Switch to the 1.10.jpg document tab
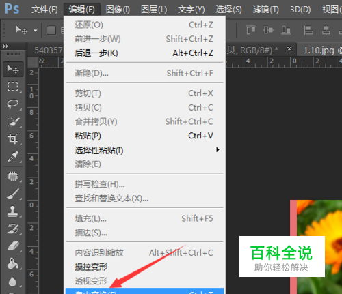The width and height of the screenshot is (342, 294). pyautogui.click(x=320, y=50)
